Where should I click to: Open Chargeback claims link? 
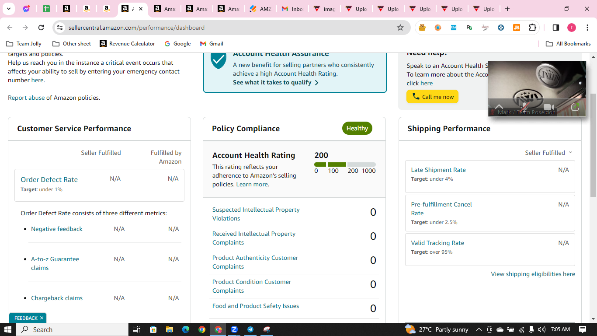(57, 298)
